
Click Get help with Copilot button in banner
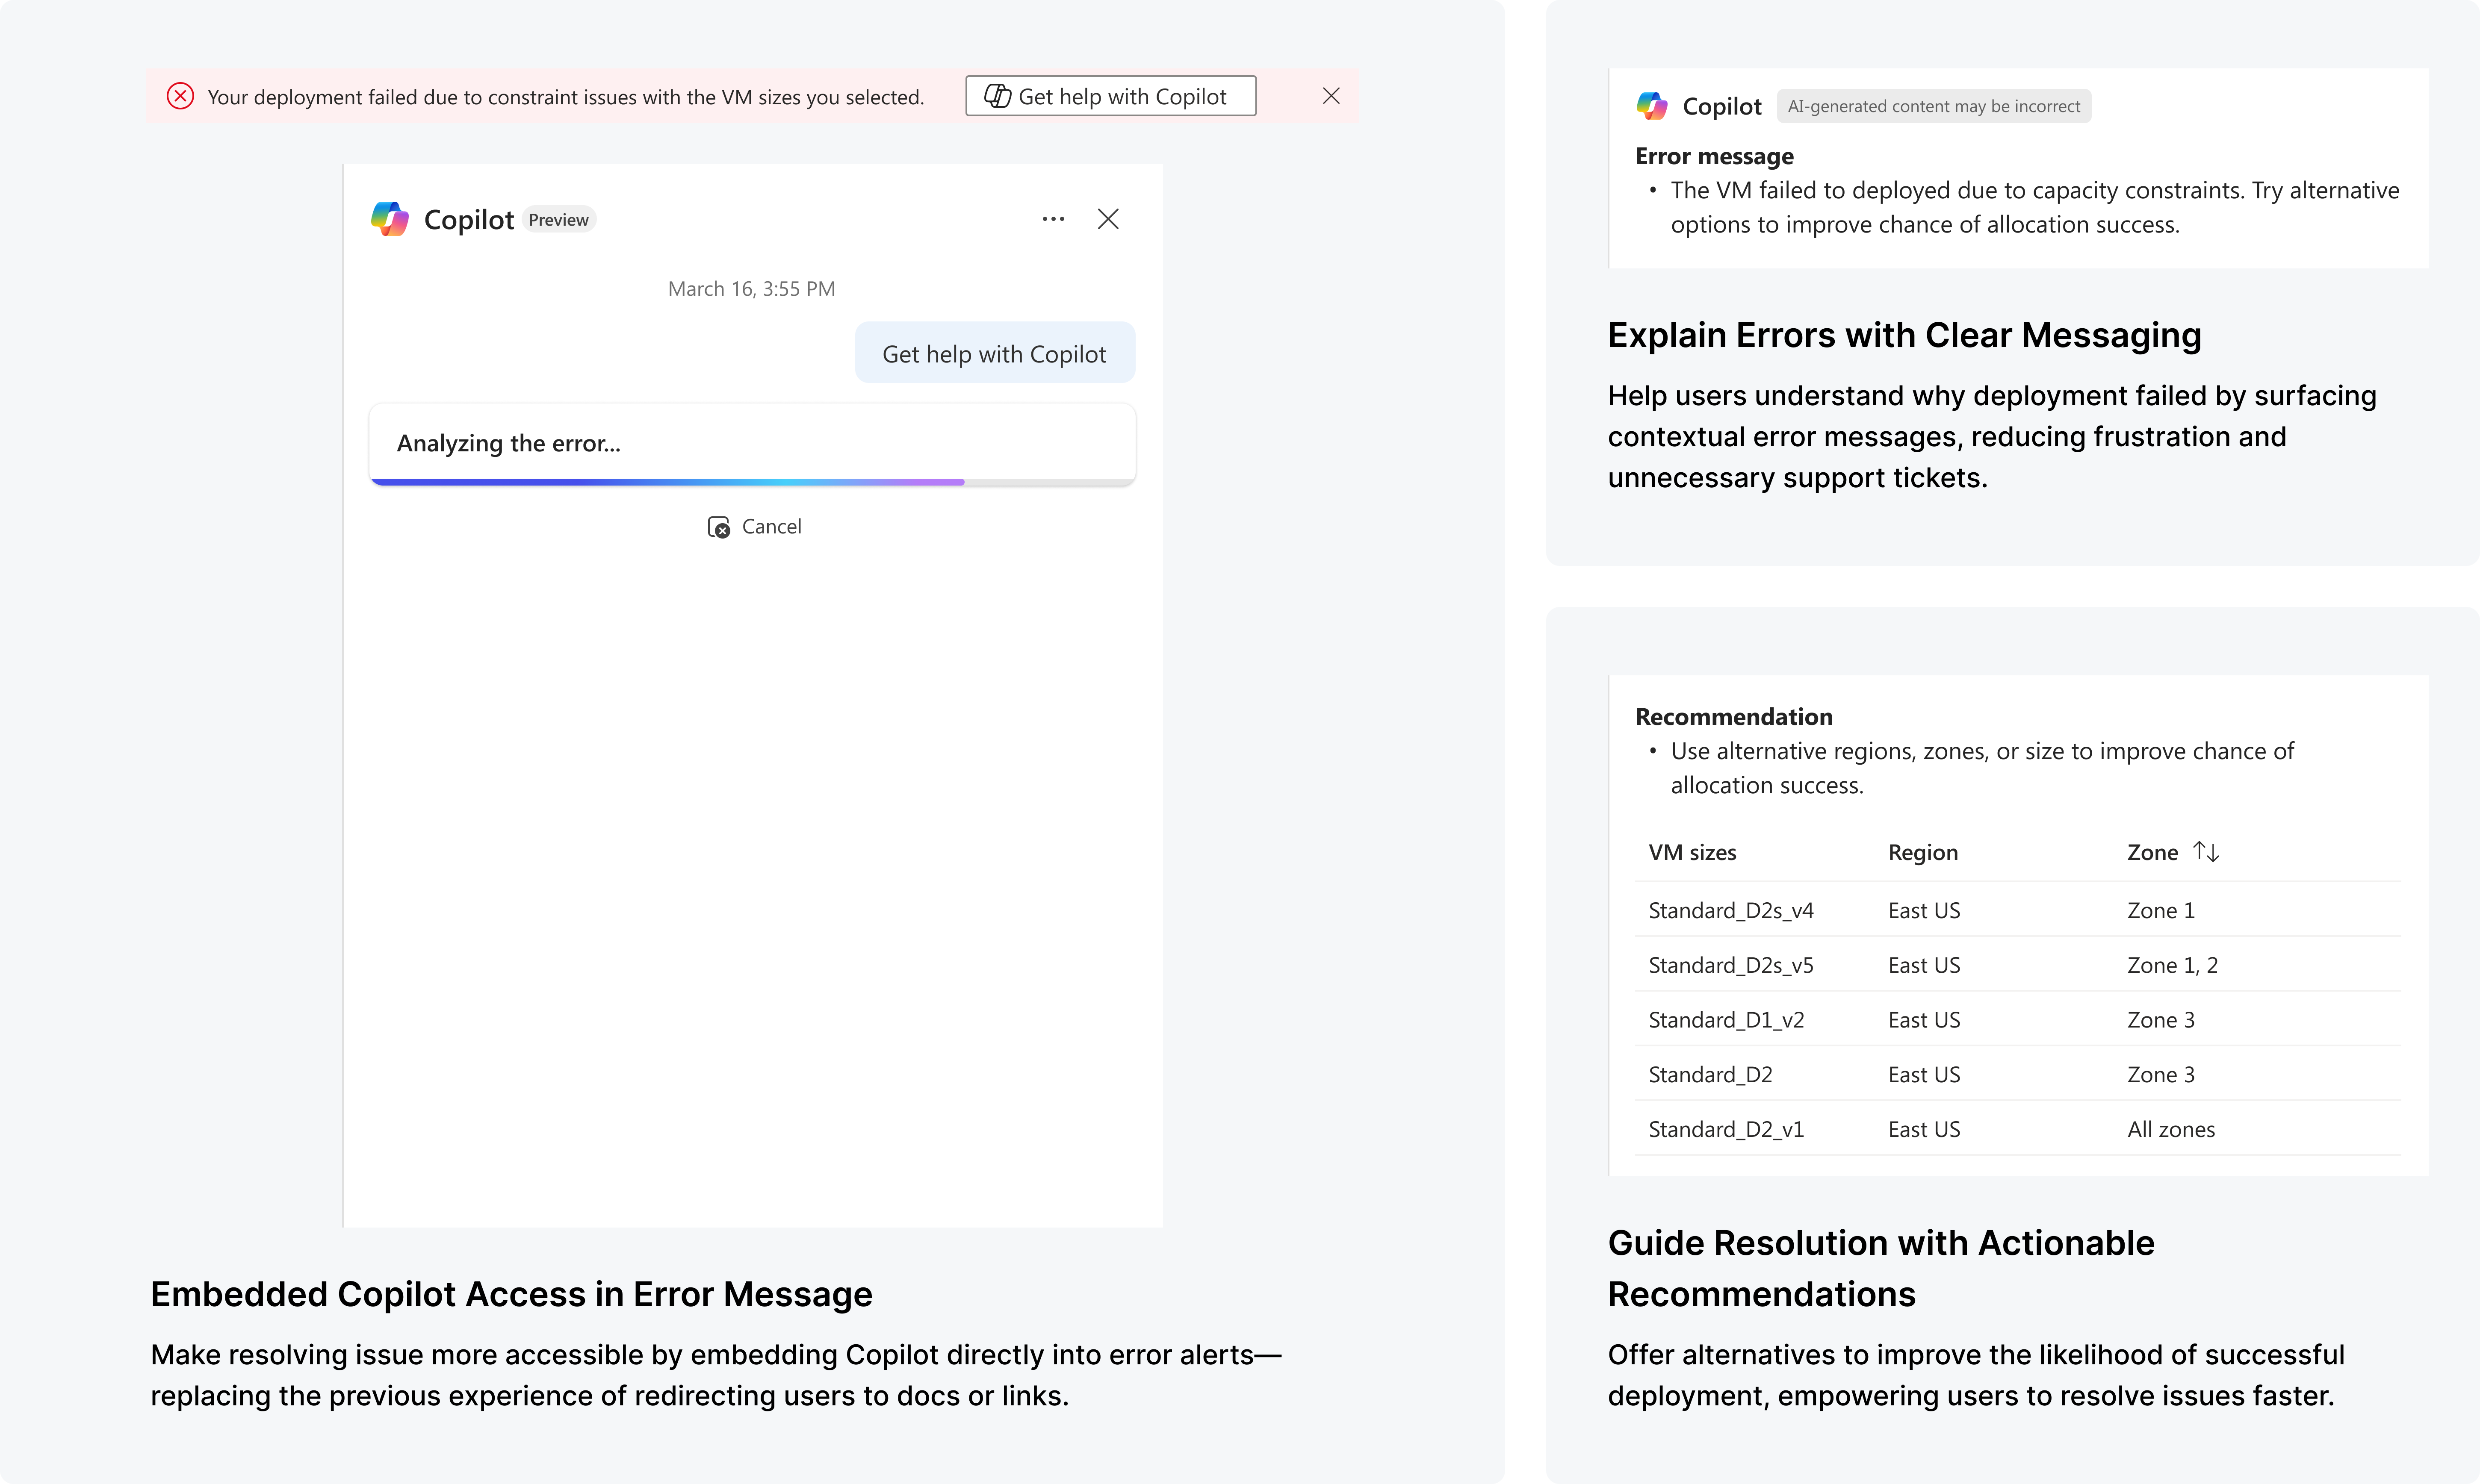pos(1110,96)
